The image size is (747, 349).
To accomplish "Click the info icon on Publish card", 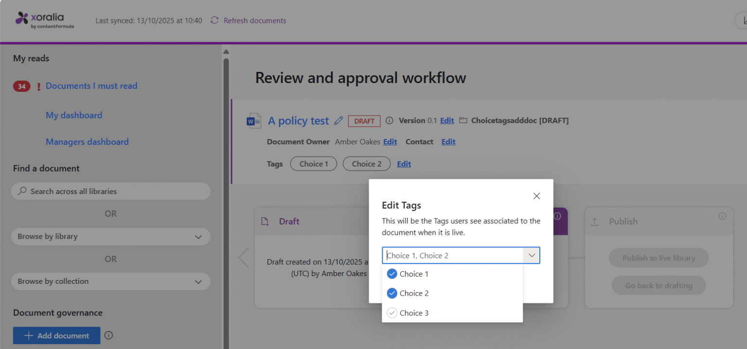I will [722, 216].
